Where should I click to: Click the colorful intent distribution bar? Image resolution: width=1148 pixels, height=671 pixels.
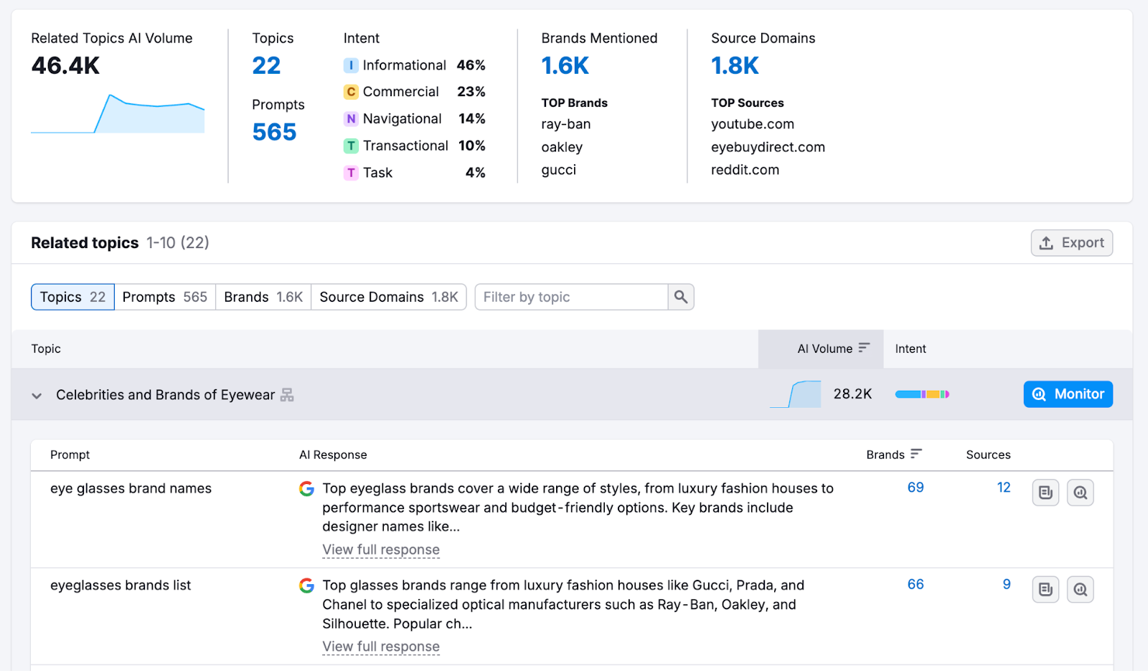point(922,394)
